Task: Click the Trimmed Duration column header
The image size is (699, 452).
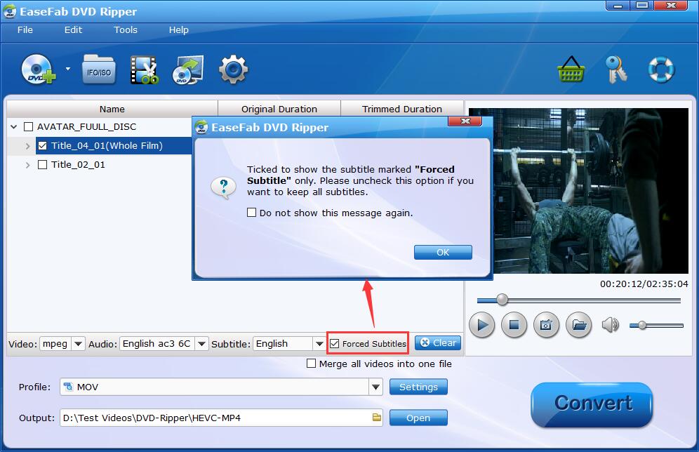Action: click(402, 109)
